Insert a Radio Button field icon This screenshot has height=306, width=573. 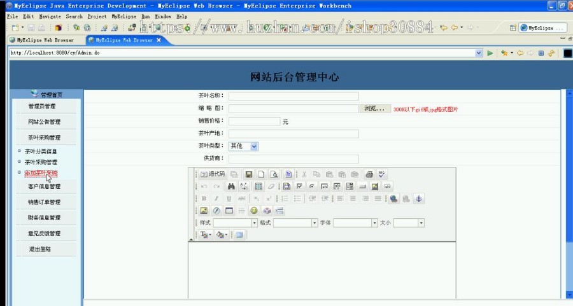(312, 186)
